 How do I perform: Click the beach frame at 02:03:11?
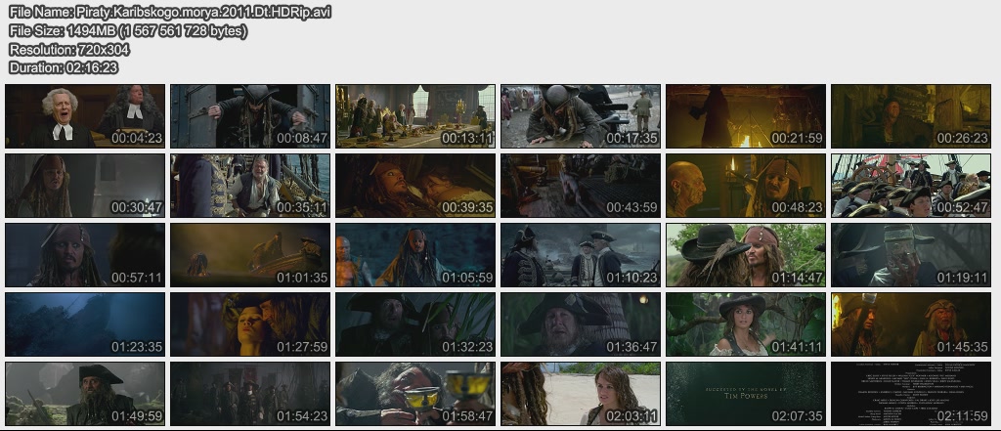click(581, 394)
